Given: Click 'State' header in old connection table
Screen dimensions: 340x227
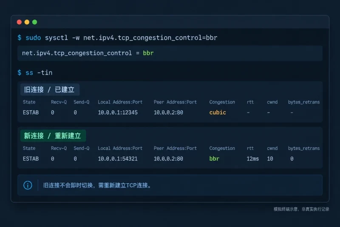Looking at the screenshot, I should 29,102.
